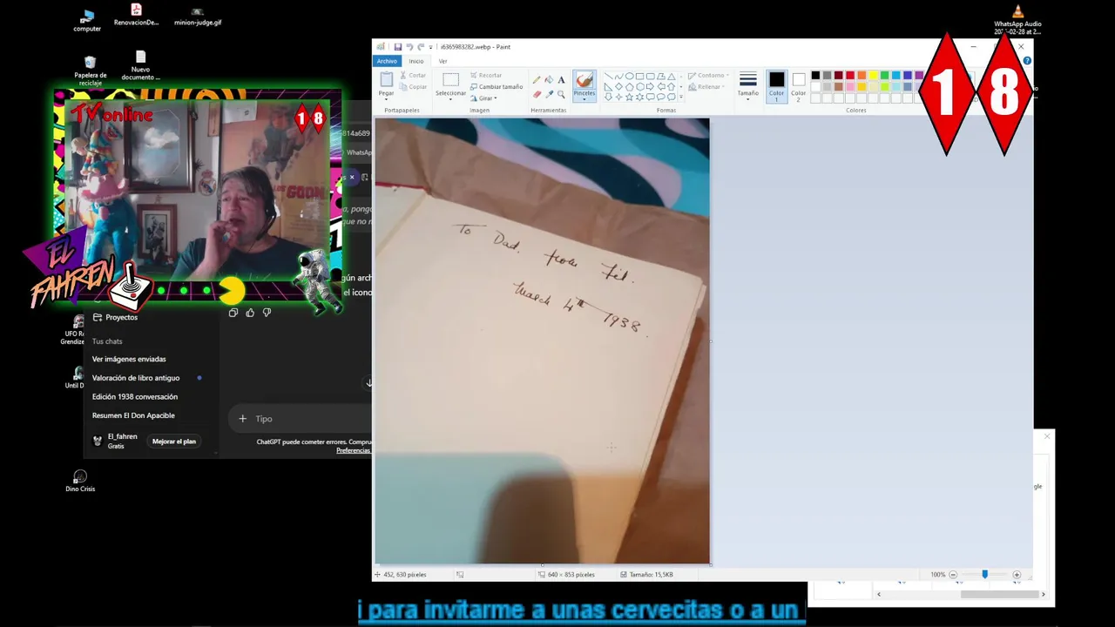The height and width of the screenshot is (627, 1115).
Task: Select the Text tool
Action: point(561,79)
